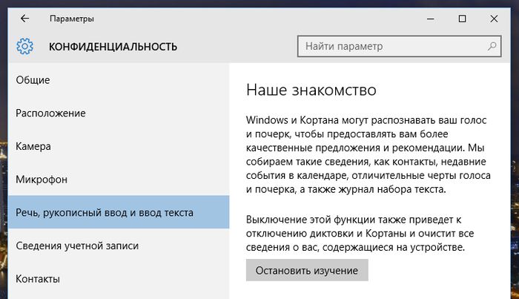
Task: Open 'Сведения учетной записи'
Action: point(119,246)
